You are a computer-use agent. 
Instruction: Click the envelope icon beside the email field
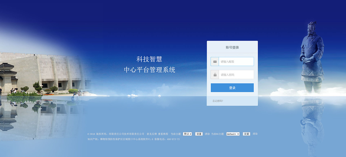(215, 62)
